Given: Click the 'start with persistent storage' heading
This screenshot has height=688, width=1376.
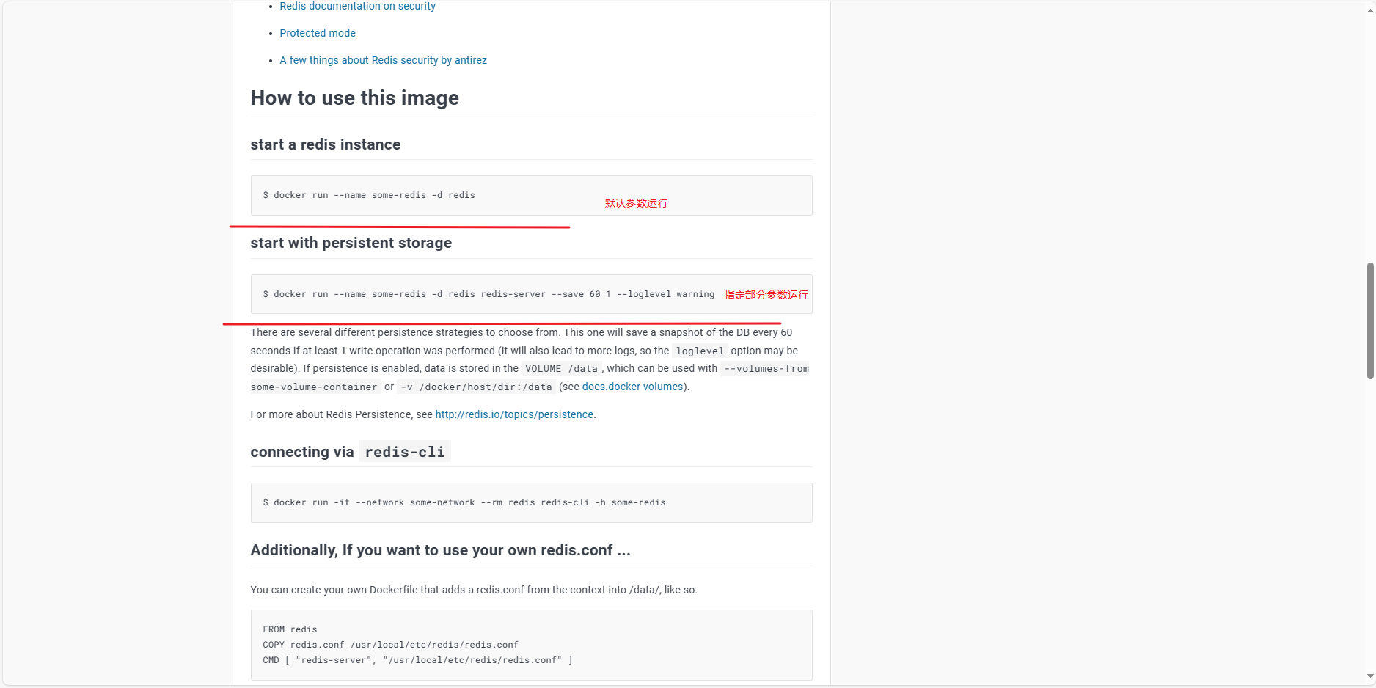Looking at the screenshot, I should tap(351, 243).
